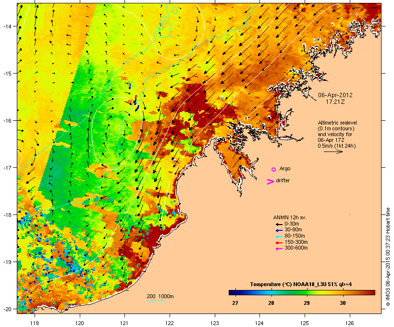Viewport: 394px width, 327px height.
Task: Click longitude label "126"
Action: [350, 323]
